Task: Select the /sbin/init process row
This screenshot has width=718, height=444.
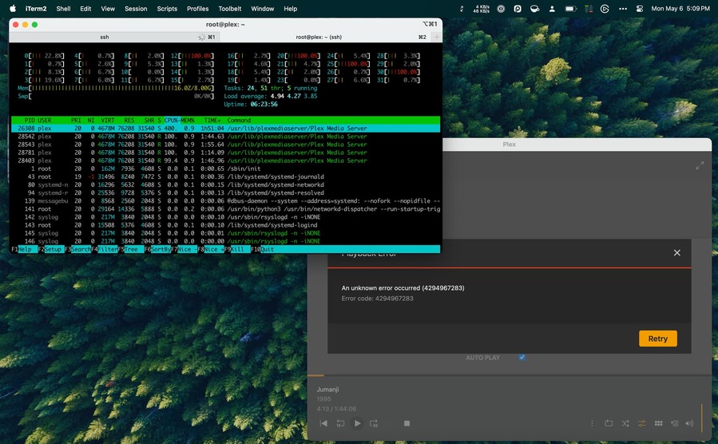Action: 225,168
